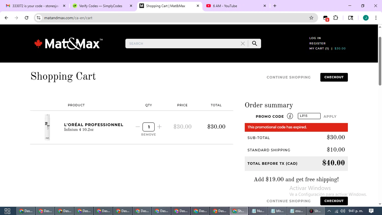Screen dimensions: 382x215
Task: Open the bfx... Notepad taskbar item
Action: 277,211
